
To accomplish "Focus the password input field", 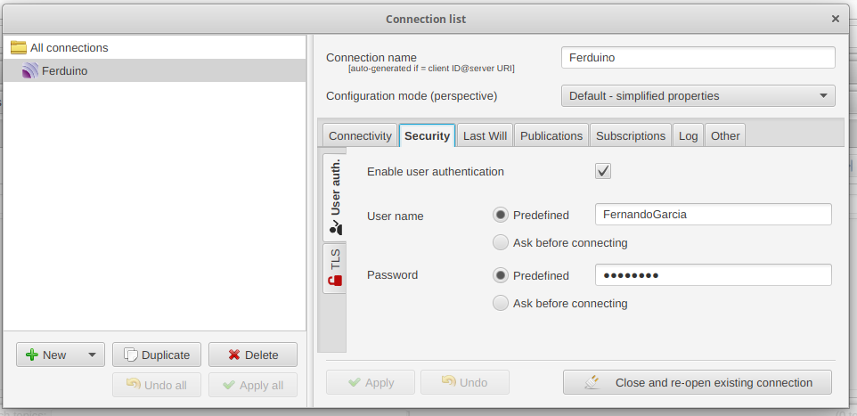I will (x=713, y=275).
